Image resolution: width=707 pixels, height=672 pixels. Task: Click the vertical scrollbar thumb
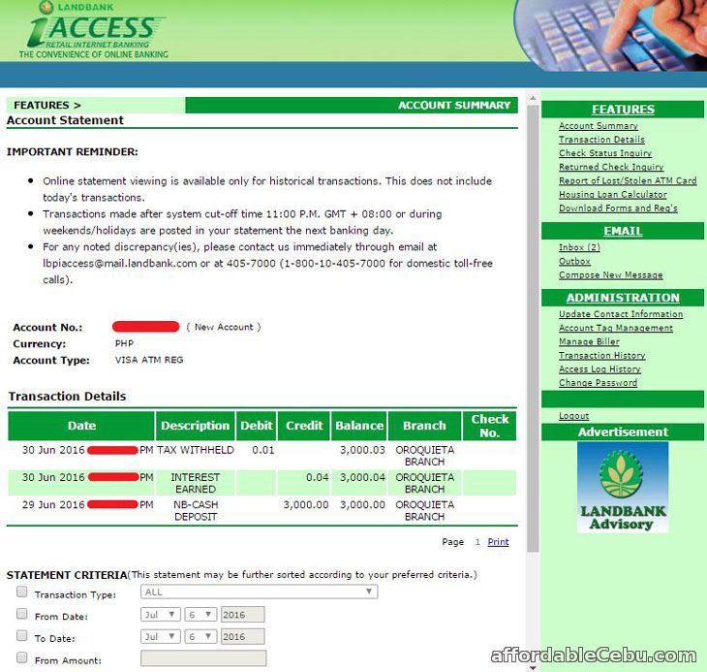coord(533,329)
